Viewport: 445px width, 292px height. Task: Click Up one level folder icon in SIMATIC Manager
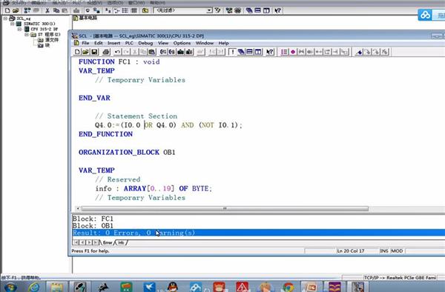145,10
